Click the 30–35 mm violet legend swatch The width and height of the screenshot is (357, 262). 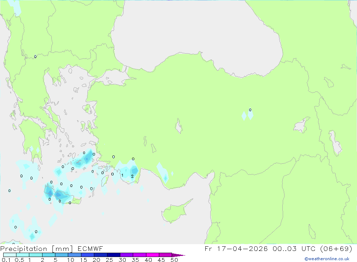(x=126, y=255)
